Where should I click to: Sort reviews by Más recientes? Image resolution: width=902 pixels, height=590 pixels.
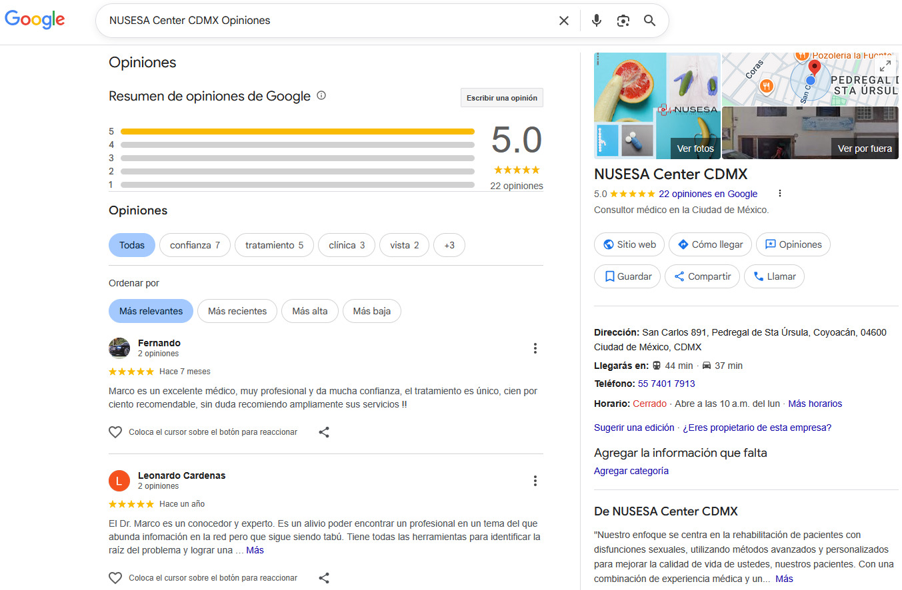[237, 311]
